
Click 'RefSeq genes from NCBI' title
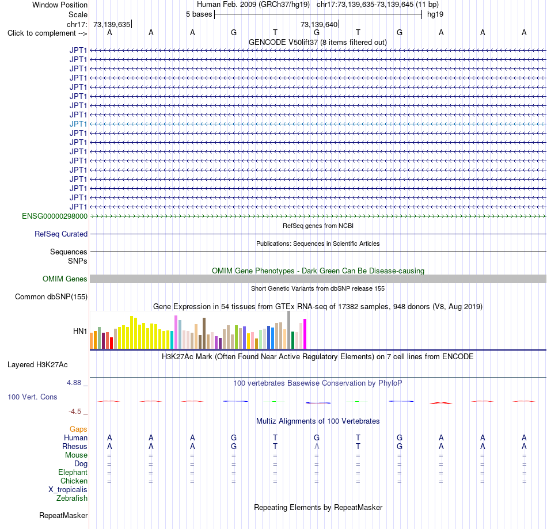[318, 226]
